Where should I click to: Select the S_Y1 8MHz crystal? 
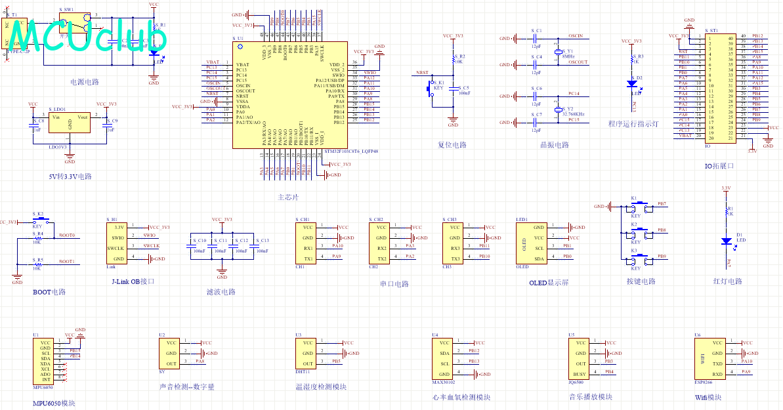559,52
